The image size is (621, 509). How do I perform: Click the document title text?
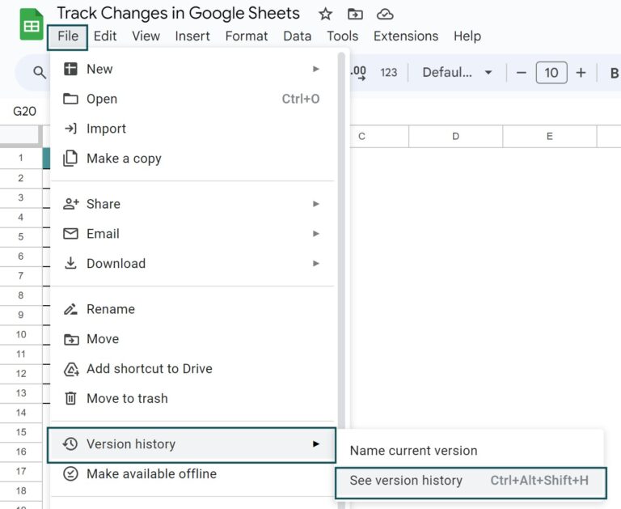(178, 14)
